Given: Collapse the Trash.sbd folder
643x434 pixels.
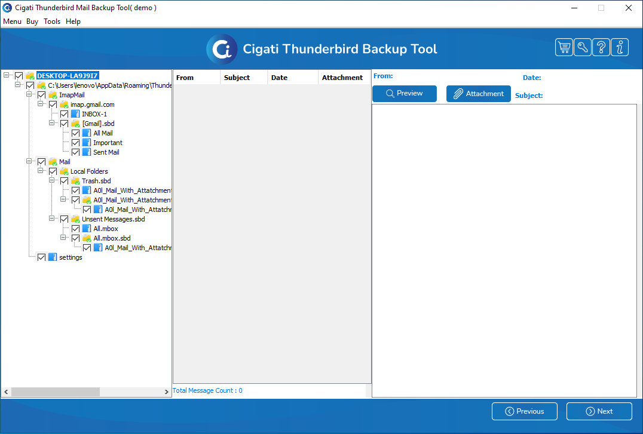Looking at the screenshot, I should click(51, 180).
